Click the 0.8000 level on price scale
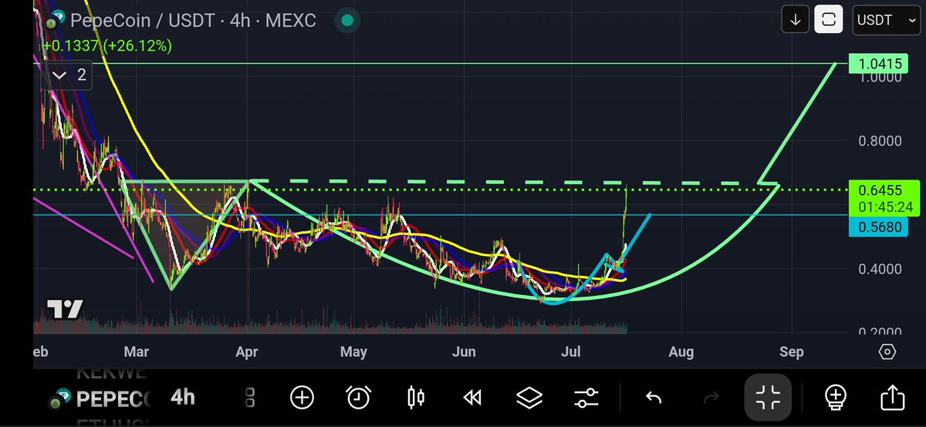926x427 pixels. coord(879,141)
